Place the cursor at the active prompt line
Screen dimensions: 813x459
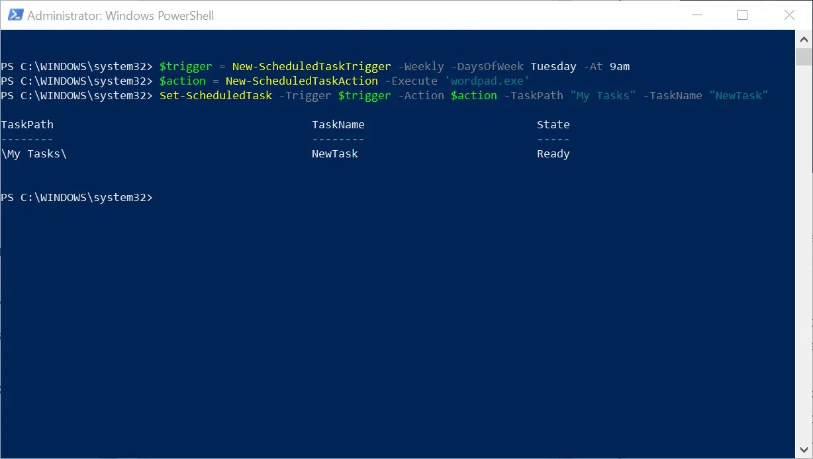(162, 197)
